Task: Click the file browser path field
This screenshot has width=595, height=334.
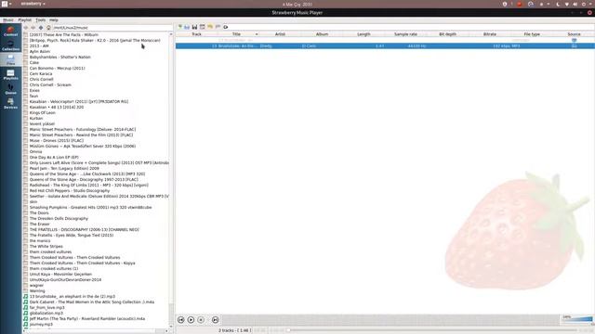Action: pos(112,28)
